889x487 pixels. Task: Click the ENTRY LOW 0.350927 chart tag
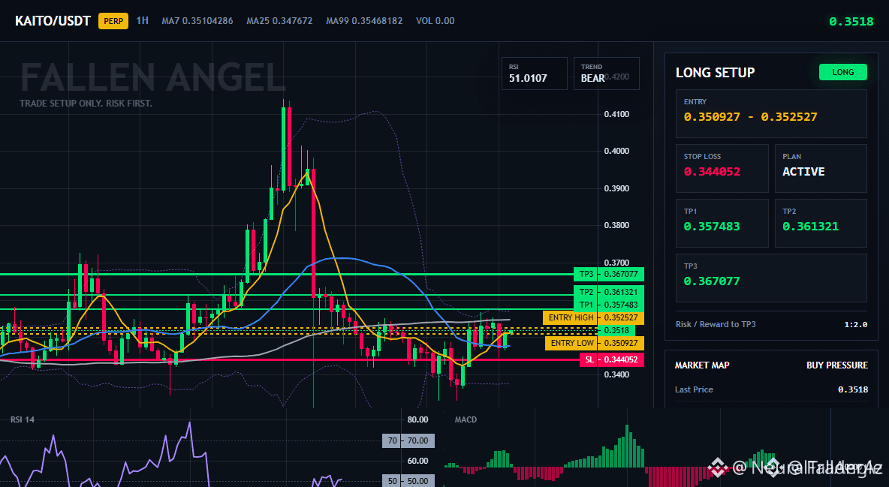[594, 343]
